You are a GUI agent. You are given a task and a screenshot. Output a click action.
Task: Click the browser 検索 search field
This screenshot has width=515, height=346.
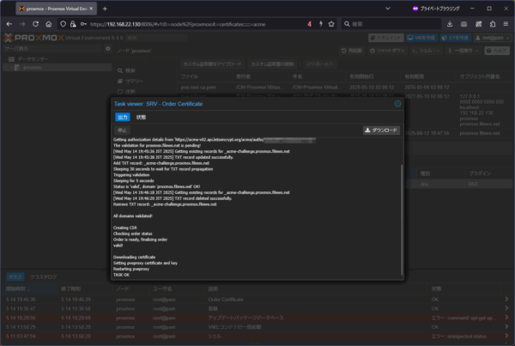pos(391,24)
